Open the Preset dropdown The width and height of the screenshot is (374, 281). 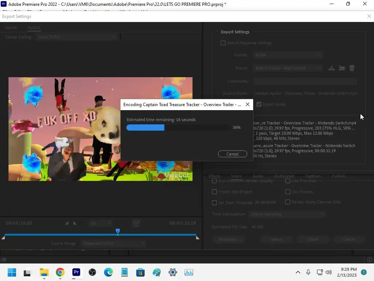pyautogui.click(x=288, y=68)
